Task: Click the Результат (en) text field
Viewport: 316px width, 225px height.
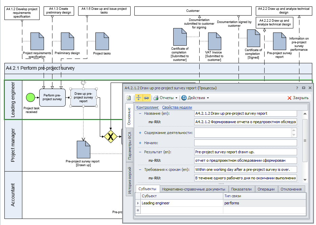Action: 245,152
